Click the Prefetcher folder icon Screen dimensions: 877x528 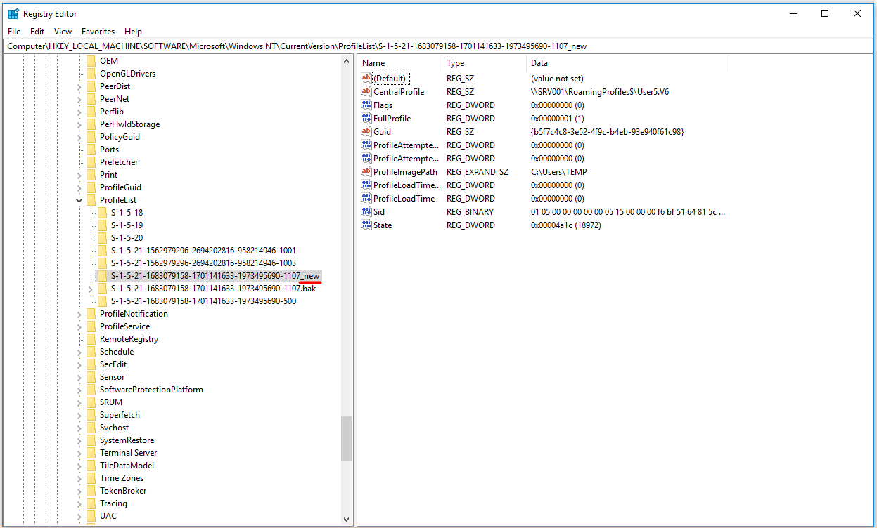91,162
